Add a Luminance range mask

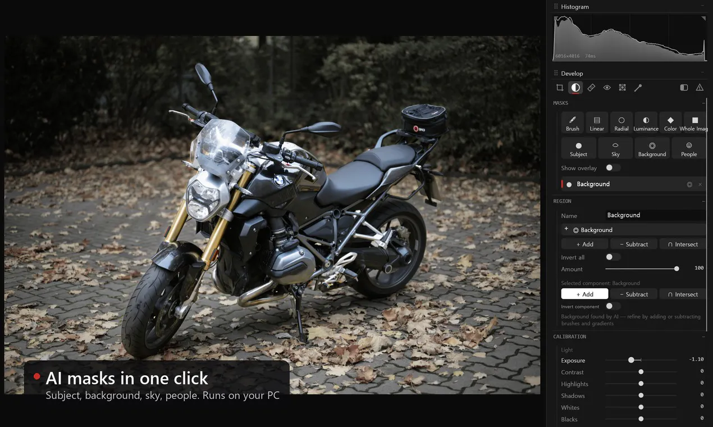[646, 123]
